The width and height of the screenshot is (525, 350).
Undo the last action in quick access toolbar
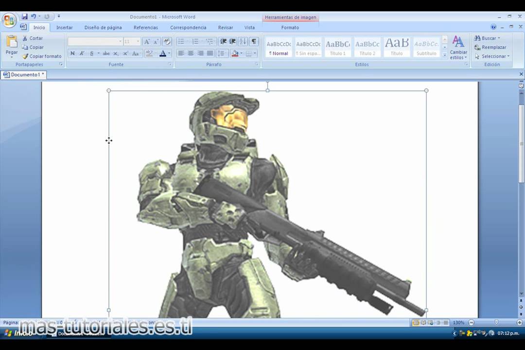click(33, 17)
